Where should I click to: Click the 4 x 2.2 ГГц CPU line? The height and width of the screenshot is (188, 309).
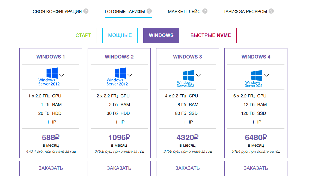(182, 96)
